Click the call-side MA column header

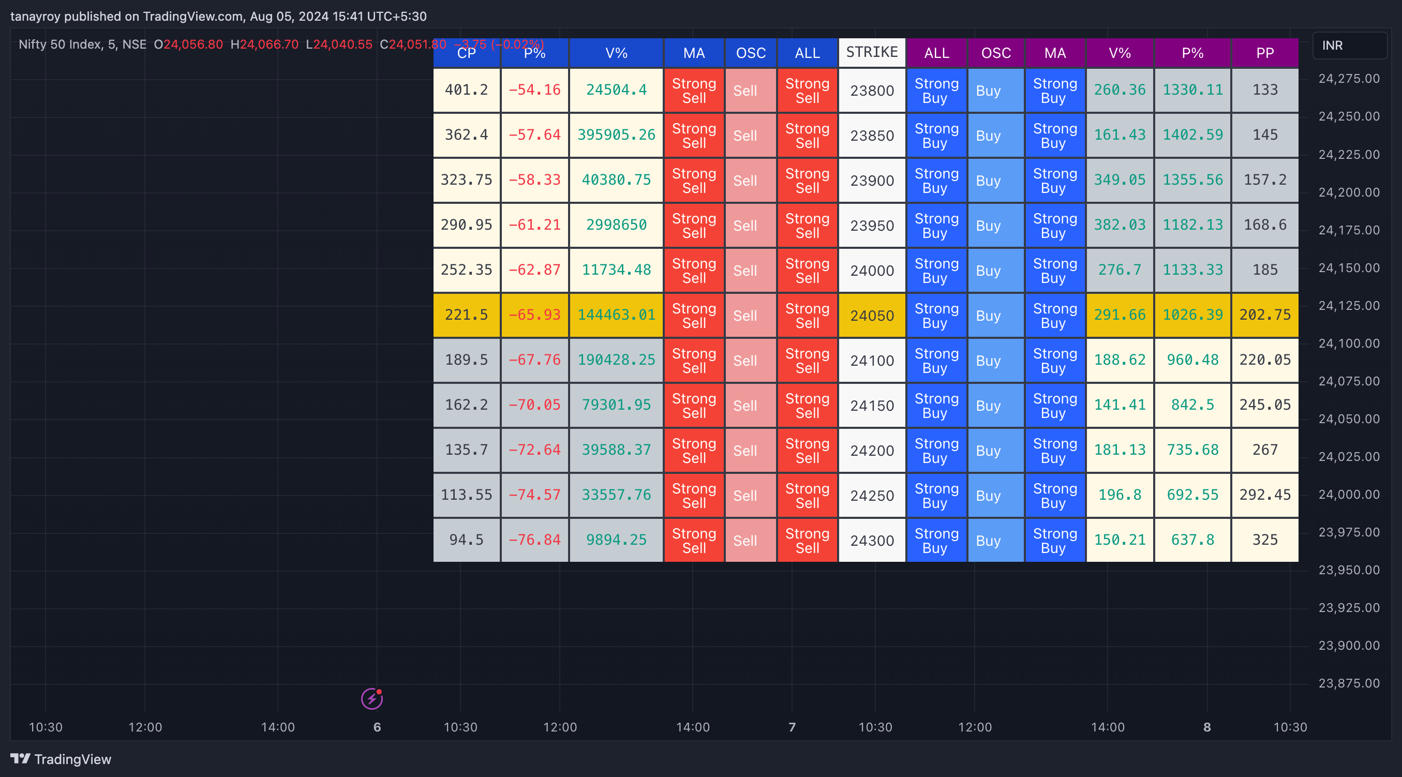694,53
